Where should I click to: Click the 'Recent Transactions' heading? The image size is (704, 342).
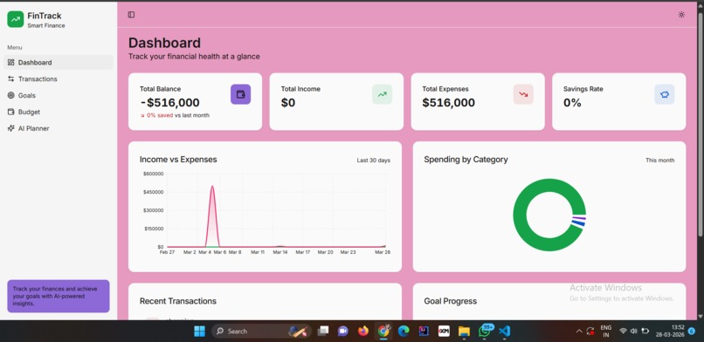pos(178,301)
